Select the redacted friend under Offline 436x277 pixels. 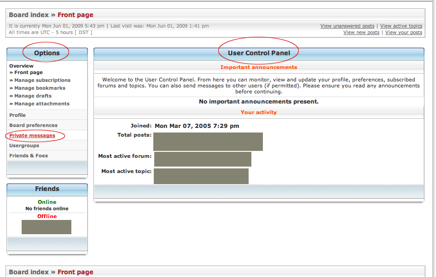click(47, 227)
